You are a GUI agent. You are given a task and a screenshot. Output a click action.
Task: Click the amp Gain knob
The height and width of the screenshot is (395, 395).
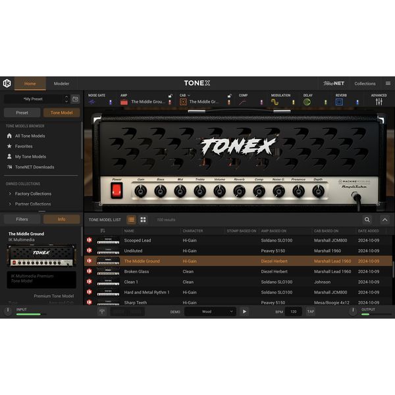click(x=141, y=191)
